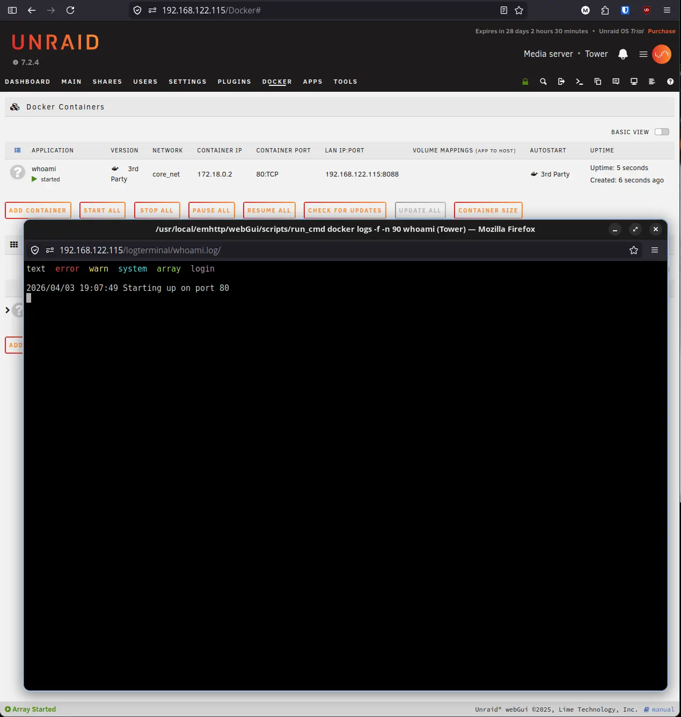Click the 192.168.122.115:8088 LAN port link
681x717 pixels.
tap(362, 174)
